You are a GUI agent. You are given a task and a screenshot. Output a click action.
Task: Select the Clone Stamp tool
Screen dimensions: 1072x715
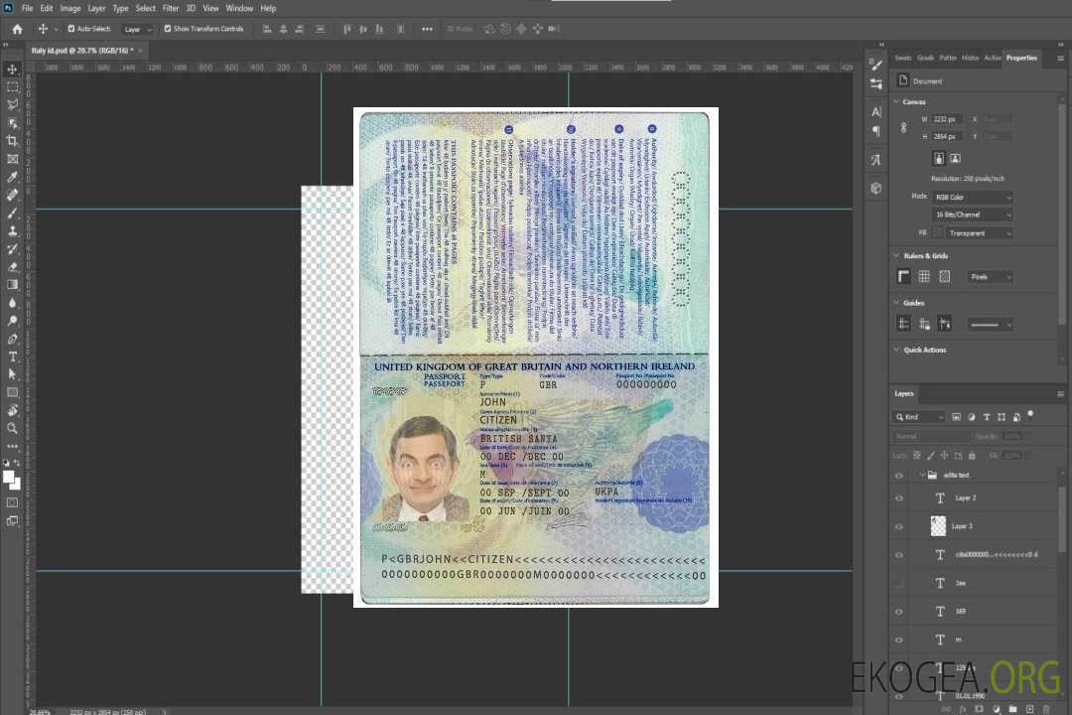(x=12, y=230)
